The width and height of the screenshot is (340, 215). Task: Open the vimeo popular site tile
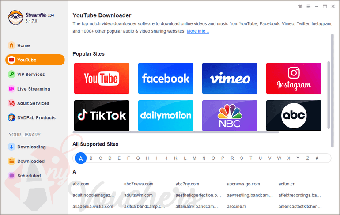pyautogui.click(x=230, y=78)
